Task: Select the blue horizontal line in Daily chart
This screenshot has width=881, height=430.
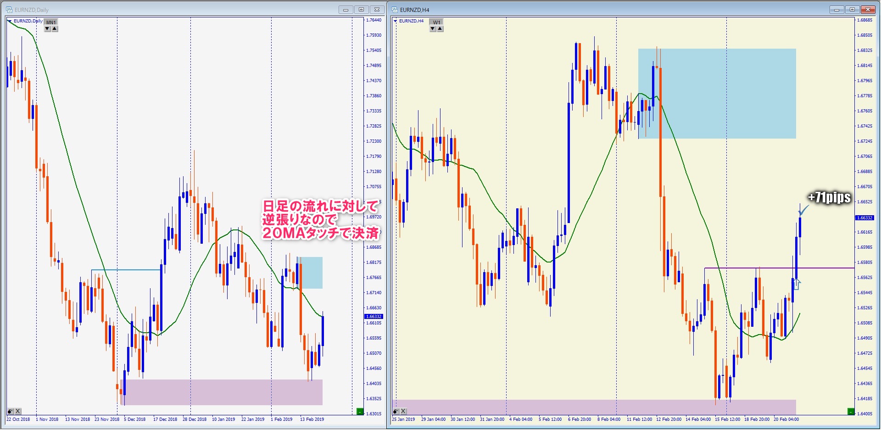Action: click(x=126, y=270)
